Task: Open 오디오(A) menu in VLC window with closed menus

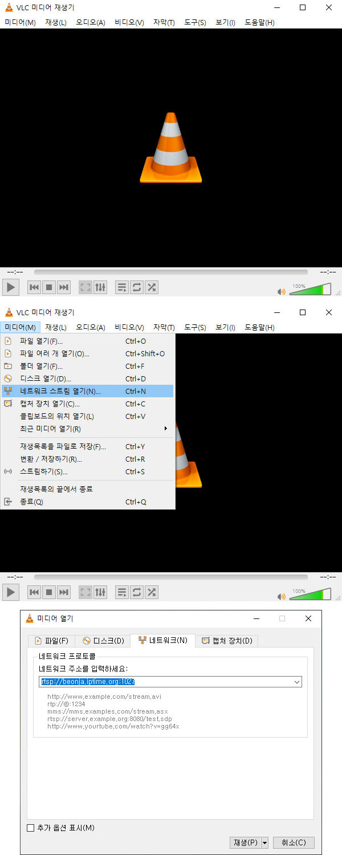Action: click(x=91, y=22)
